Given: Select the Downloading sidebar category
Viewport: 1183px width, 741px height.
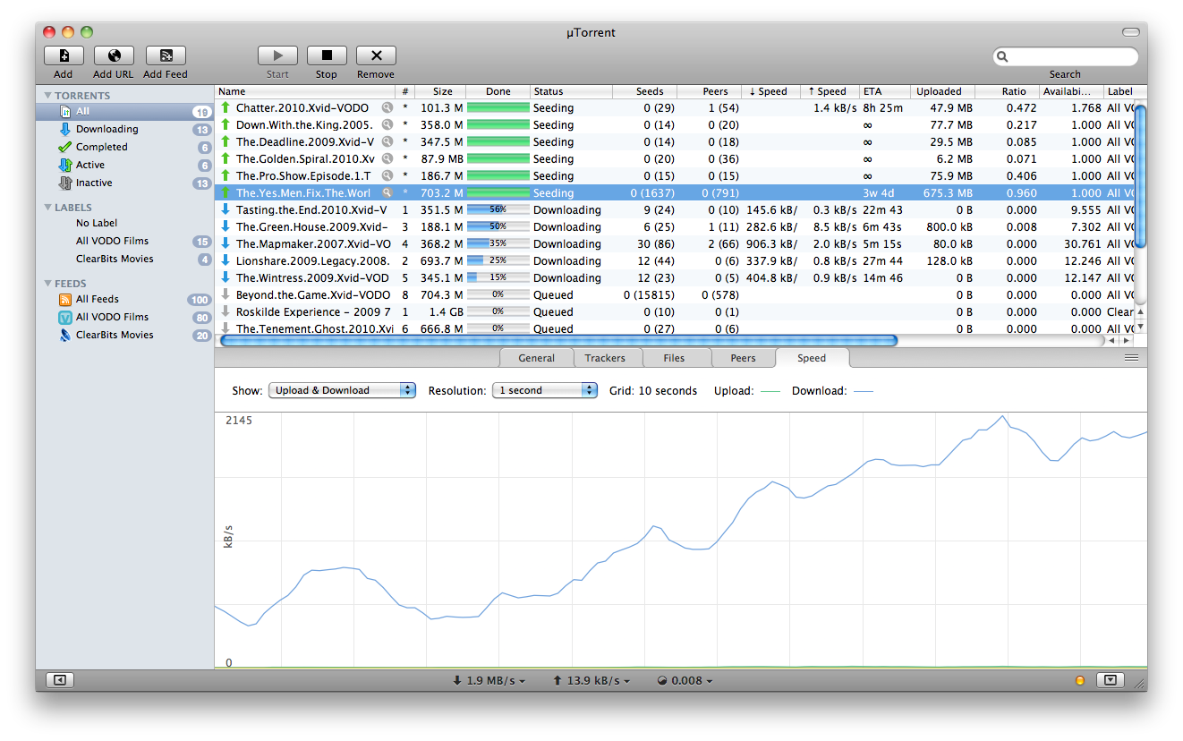Looking at the screenshot, I should point(124,129).
